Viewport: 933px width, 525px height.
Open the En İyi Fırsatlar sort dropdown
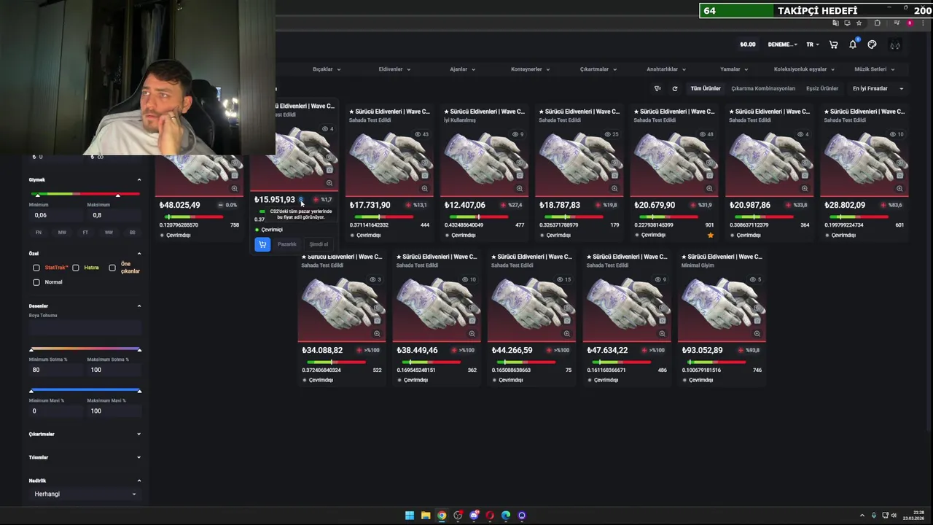click(x=878, y=88)
